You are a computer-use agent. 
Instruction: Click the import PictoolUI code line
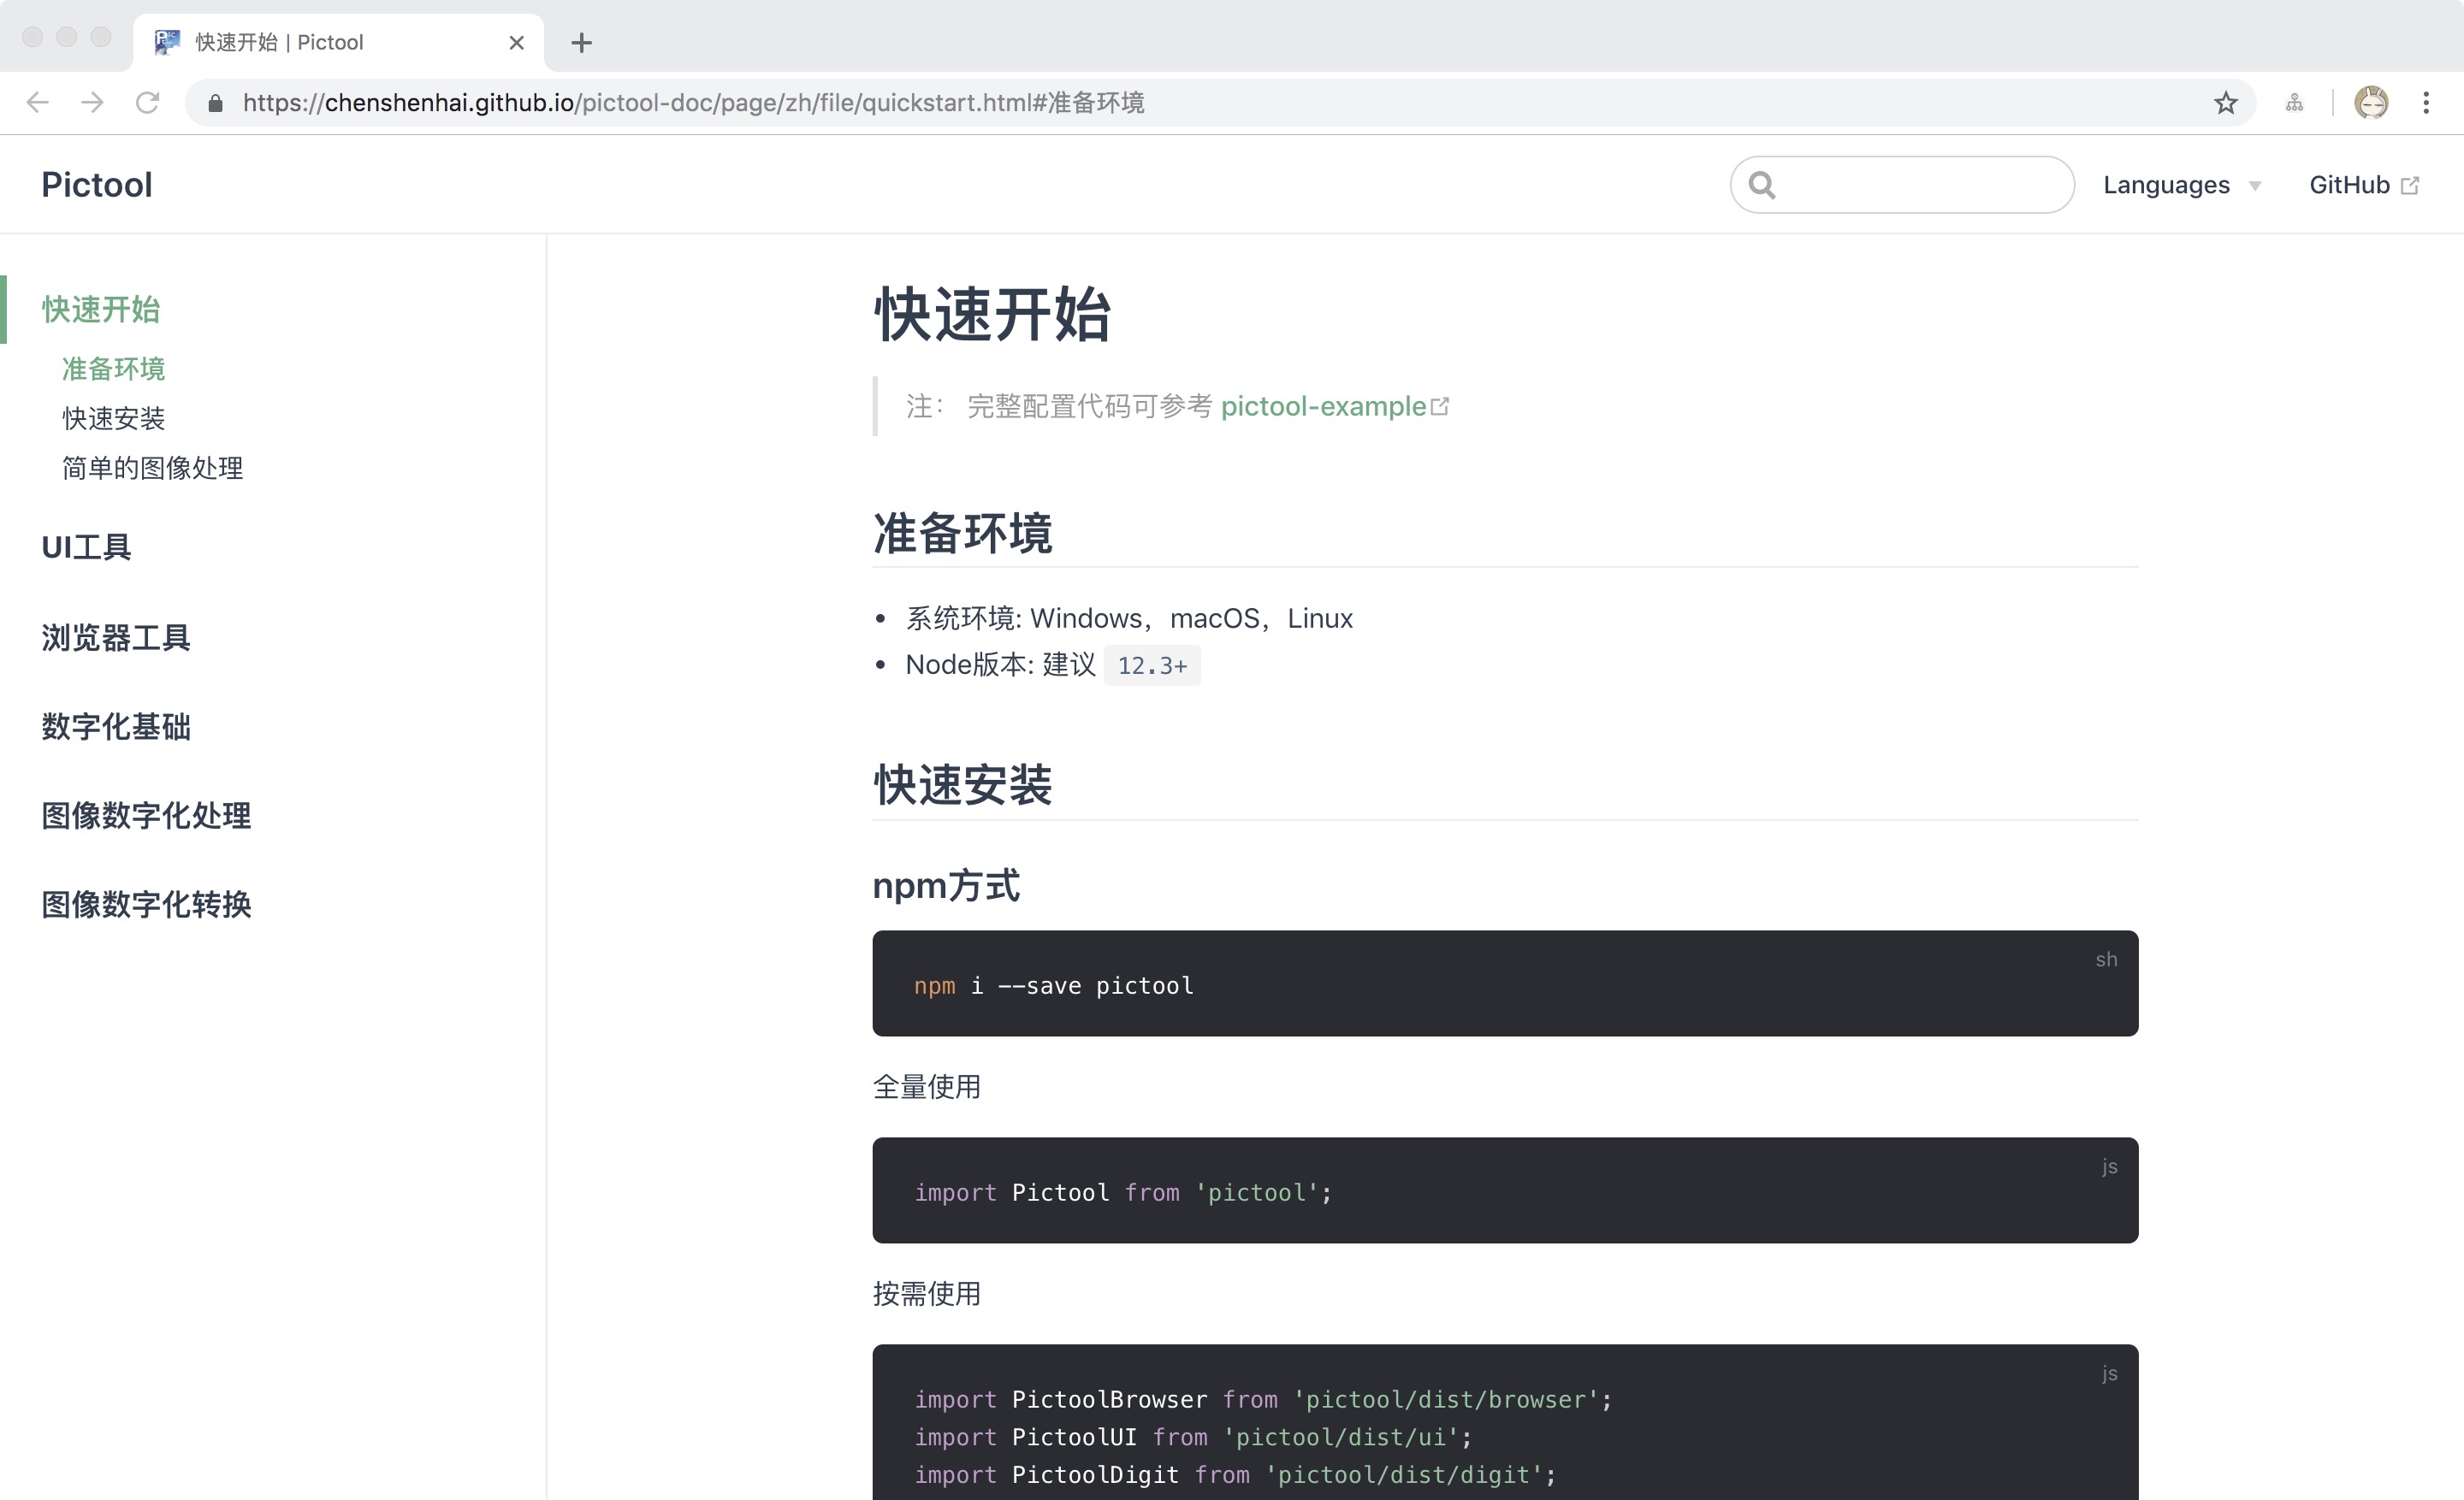[x=1193, y=1437]
